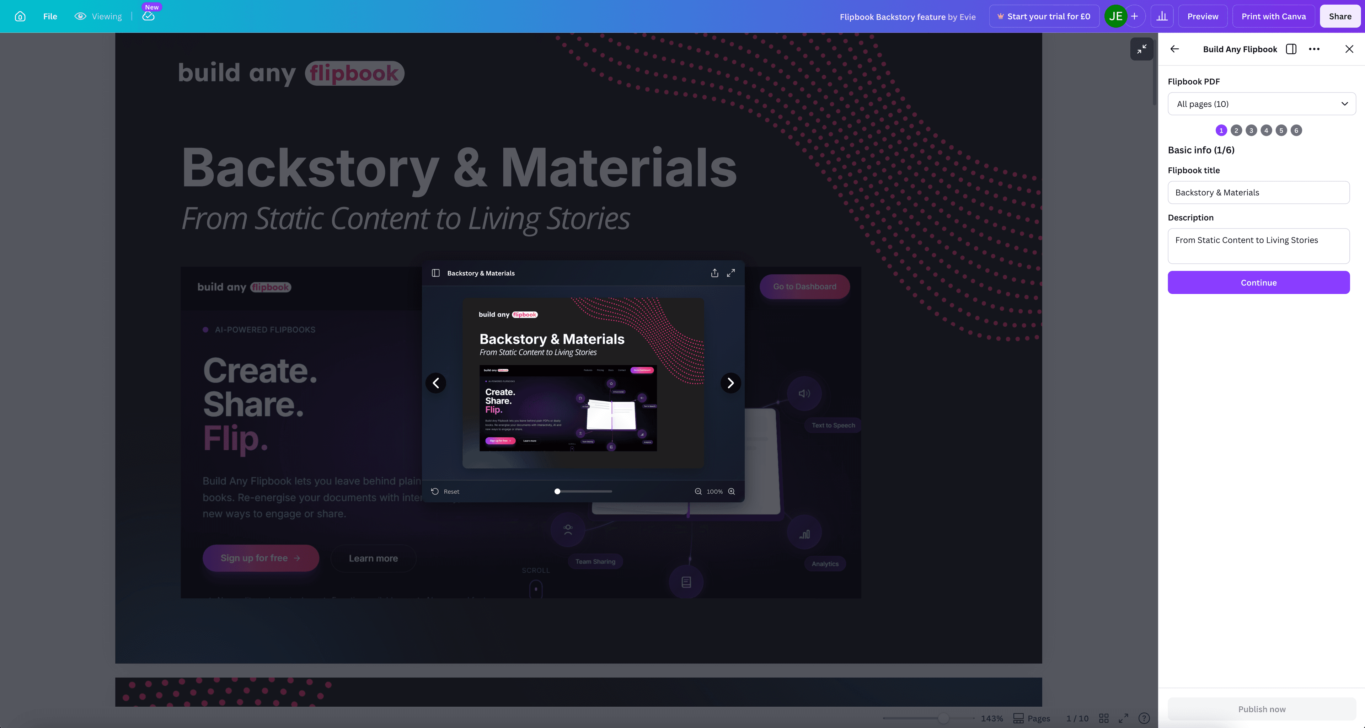Collapse canvas with minimize arrows icon

click(1142, 49)
